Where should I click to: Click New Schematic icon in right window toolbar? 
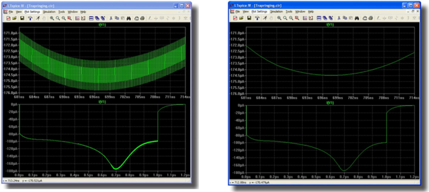235,18
